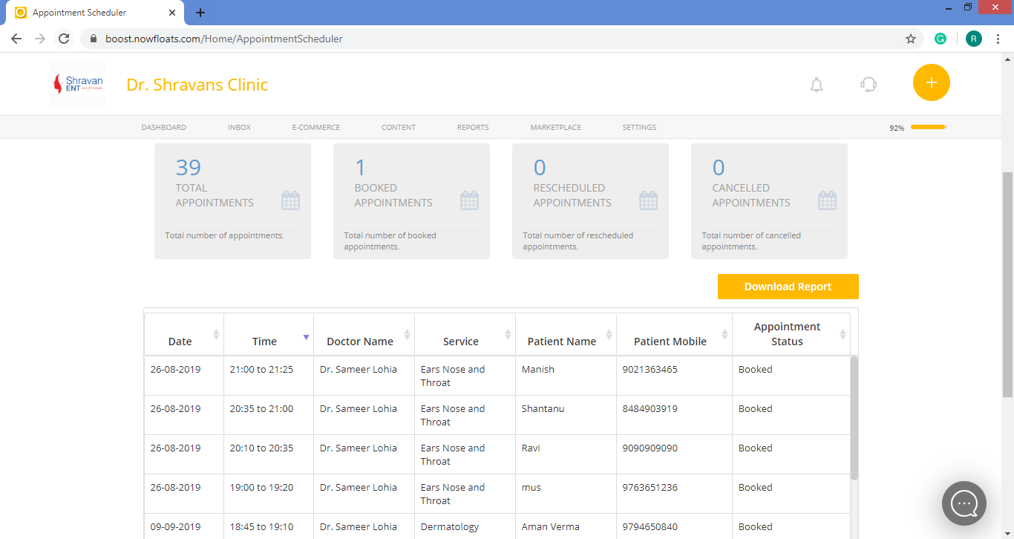The width and height of the screenshot is (1014, 539).
Task: Click the Dermatology service cell
Action: tap(450, 526)
